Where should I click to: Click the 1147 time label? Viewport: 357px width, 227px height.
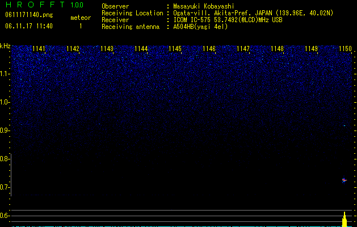pyautogui.click(x=243, y=49)
